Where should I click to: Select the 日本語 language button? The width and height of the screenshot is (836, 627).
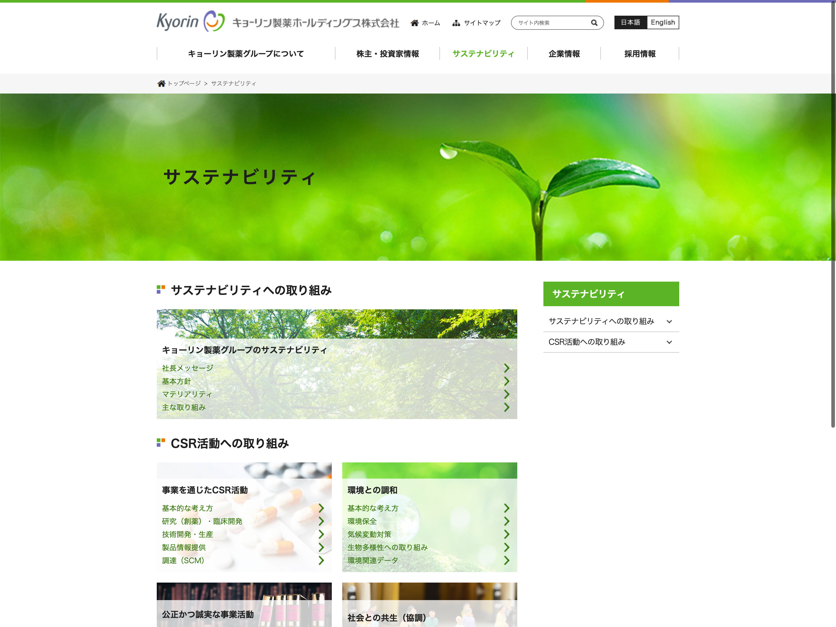coord(630,22)
